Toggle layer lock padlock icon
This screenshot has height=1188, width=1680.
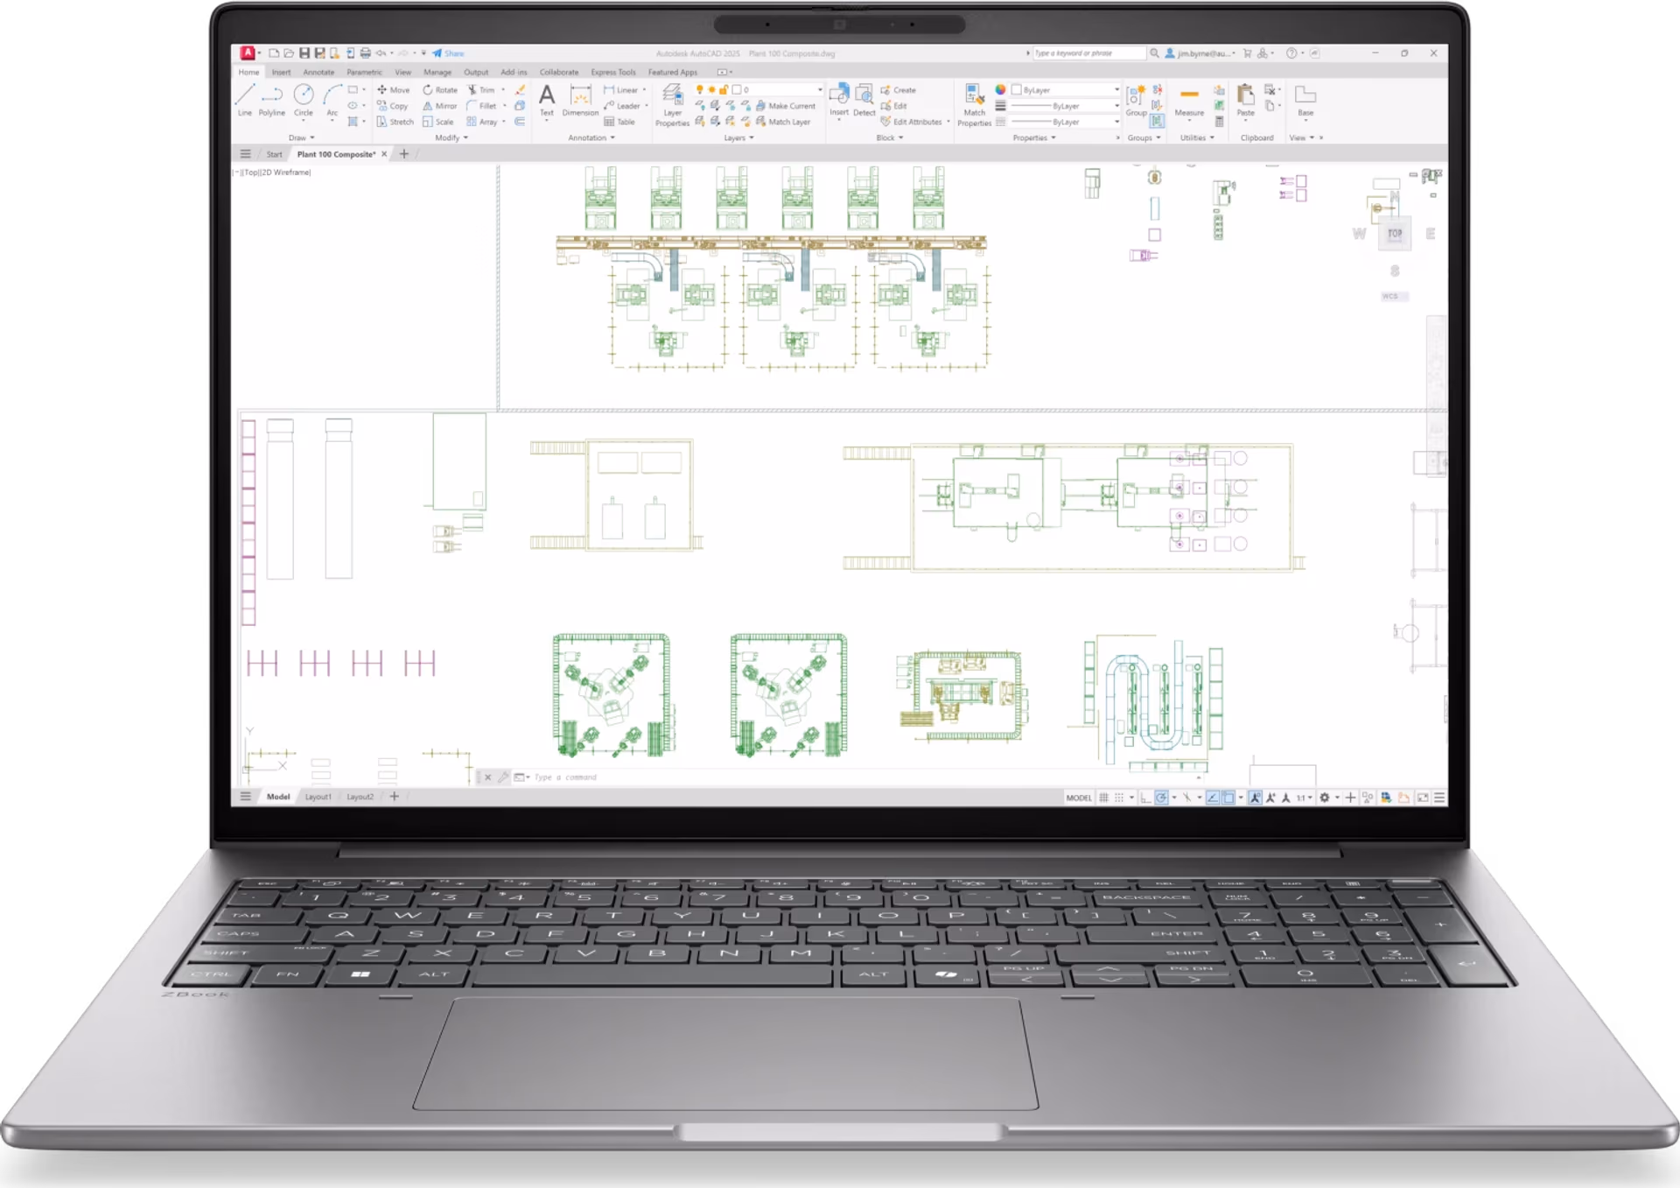point(724,90)
